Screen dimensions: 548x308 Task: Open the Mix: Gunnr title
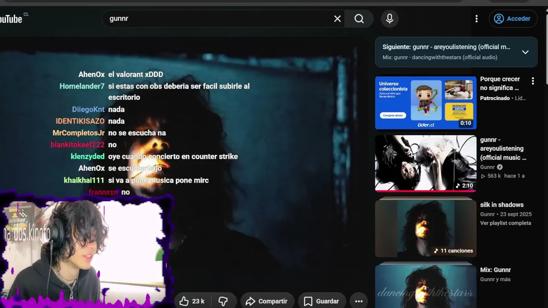495,270
